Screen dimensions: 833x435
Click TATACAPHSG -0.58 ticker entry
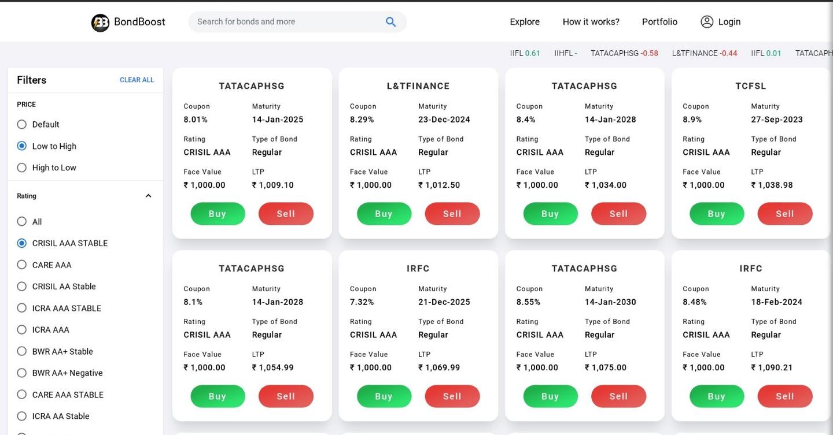[x=624, y=53]
